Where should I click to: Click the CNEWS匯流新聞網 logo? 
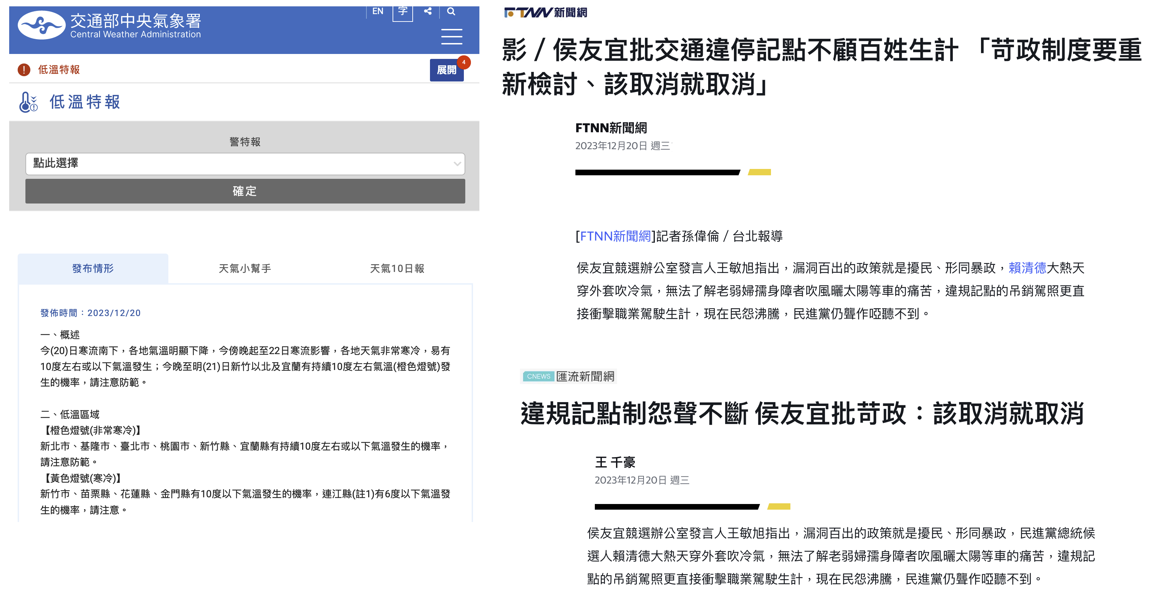[x=568, y=376]
